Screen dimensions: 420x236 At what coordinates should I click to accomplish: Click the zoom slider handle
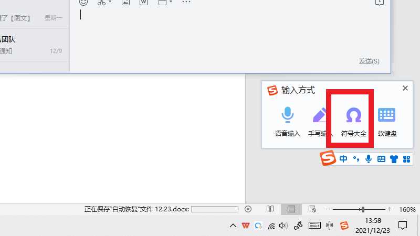(363, 209)
